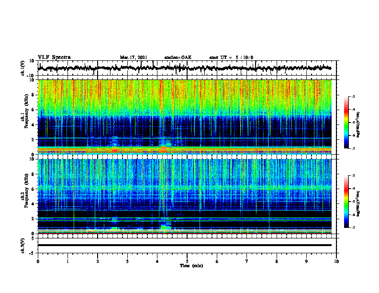The width and height of the screenshot is (379, 293).
Task: Select the "Mar.17, 2021" date label
Action: [x=134, y=57]
